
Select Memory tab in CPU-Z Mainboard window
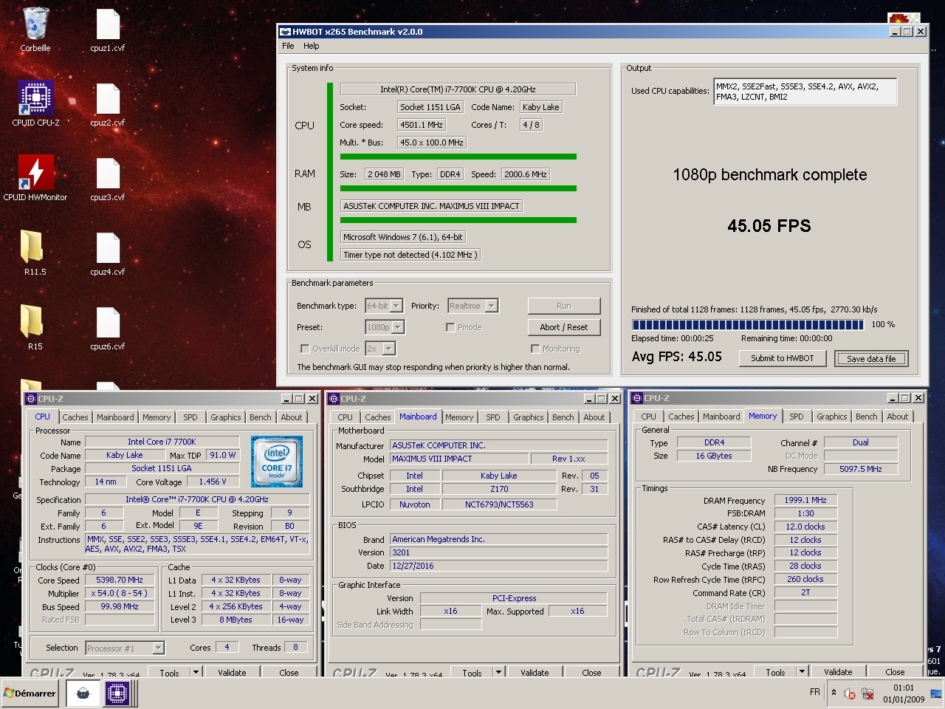click(x=459, y=417)
